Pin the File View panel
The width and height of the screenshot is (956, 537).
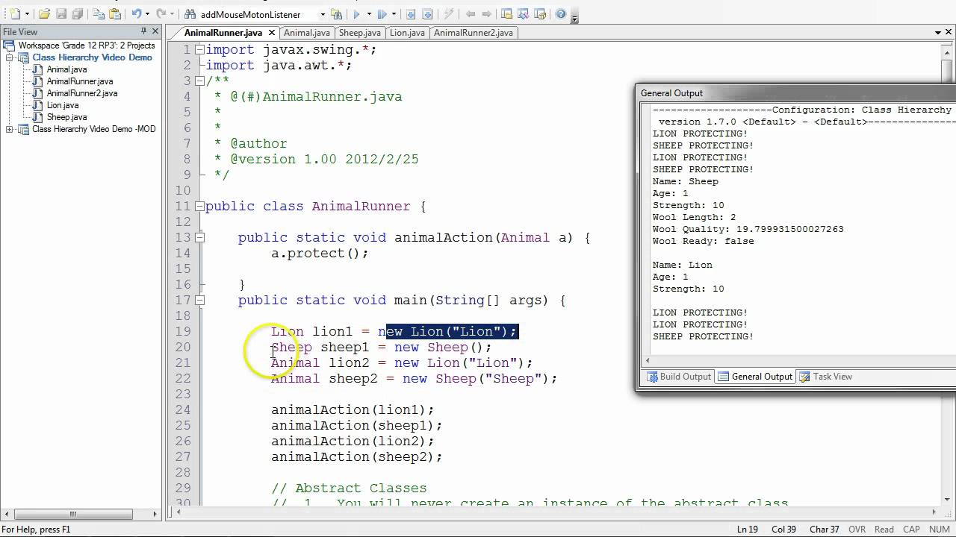143,31
